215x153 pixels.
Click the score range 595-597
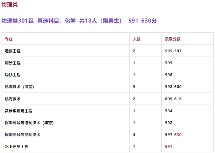[173, 51]
